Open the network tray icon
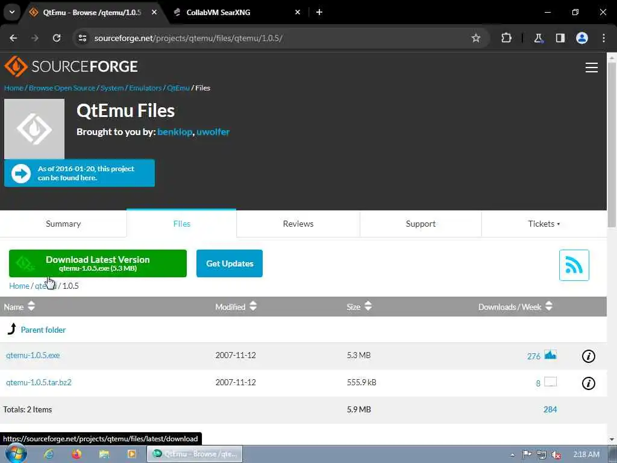Screen dimensions: 617x463 tap(542, 455)
